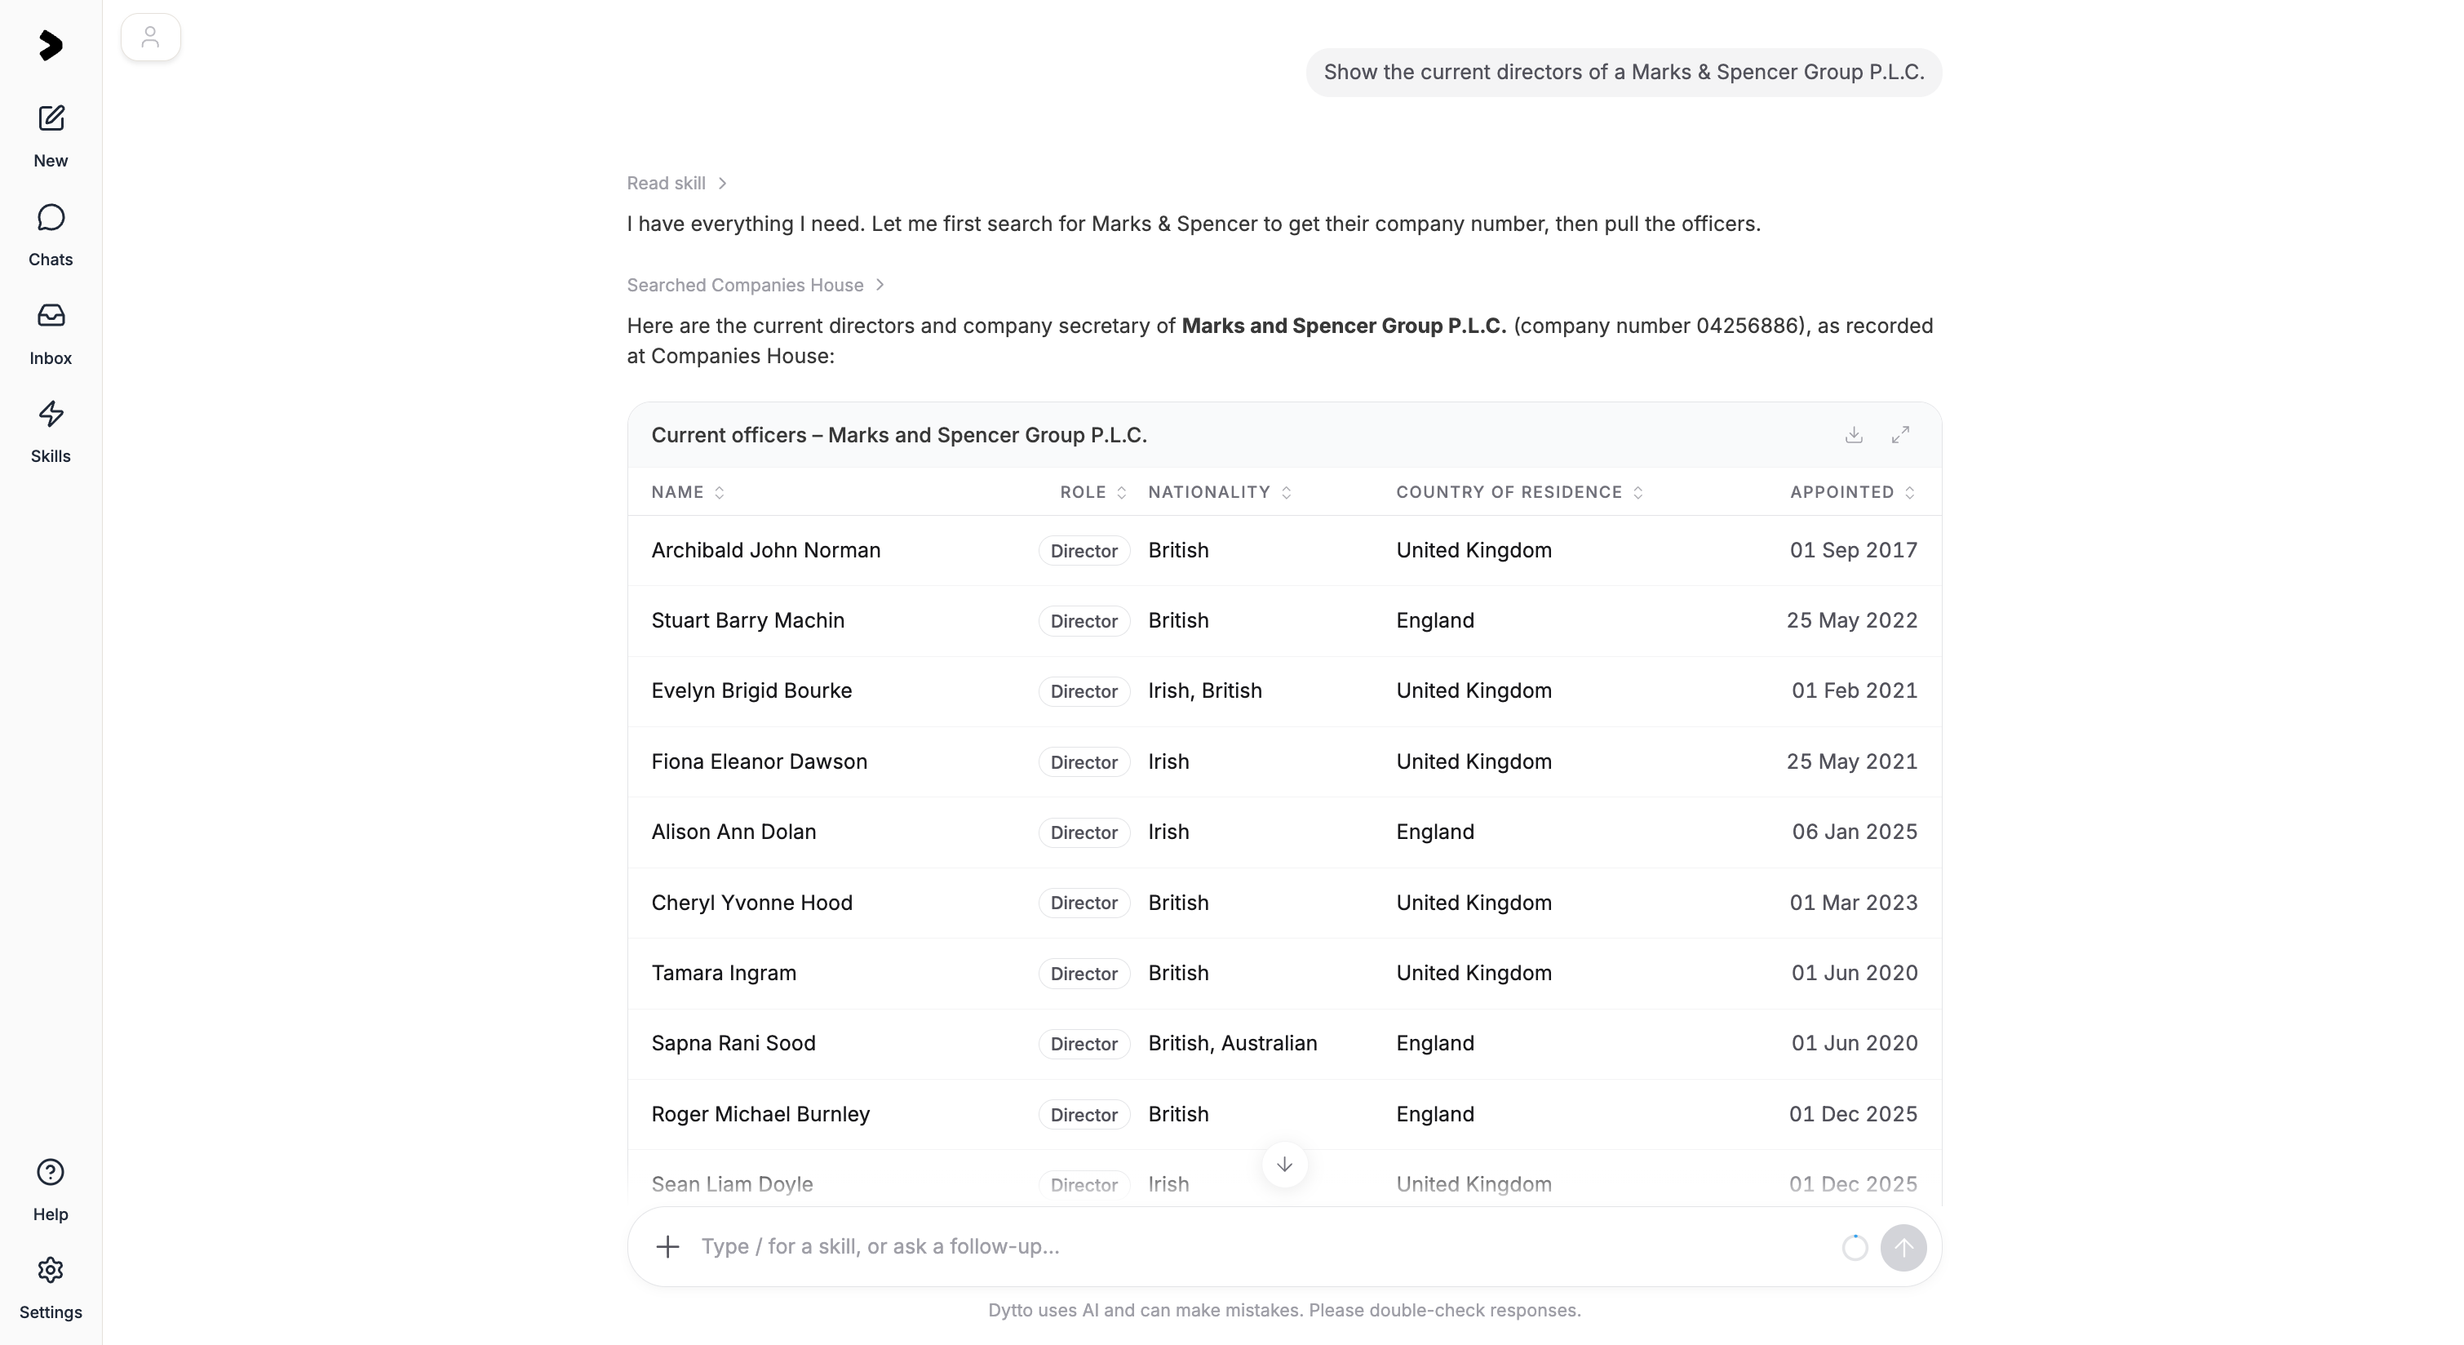Sort table by Nationality column

1220,491
